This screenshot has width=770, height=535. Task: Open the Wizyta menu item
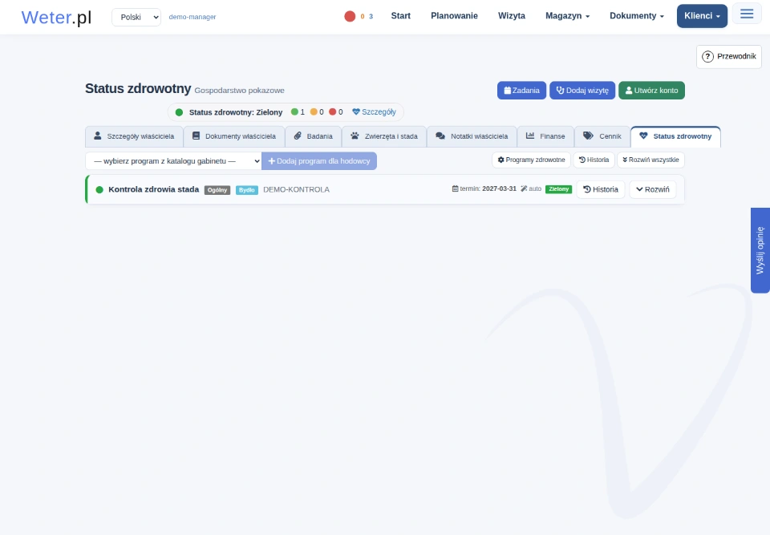pos(512,16)
